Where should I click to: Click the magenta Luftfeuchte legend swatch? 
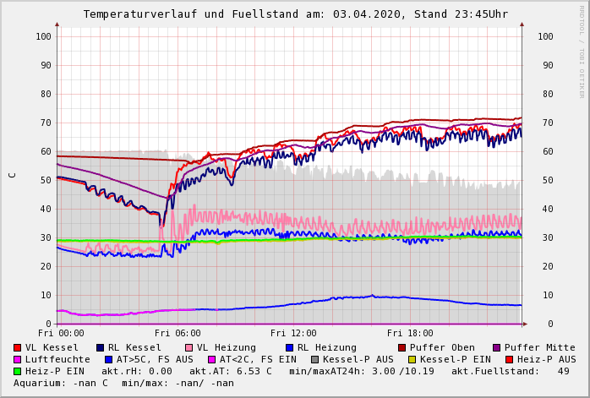click(18, 359)
